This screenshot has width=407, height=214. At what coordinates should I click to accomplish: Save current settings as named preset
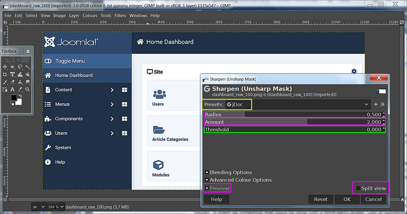click(375, 104)
